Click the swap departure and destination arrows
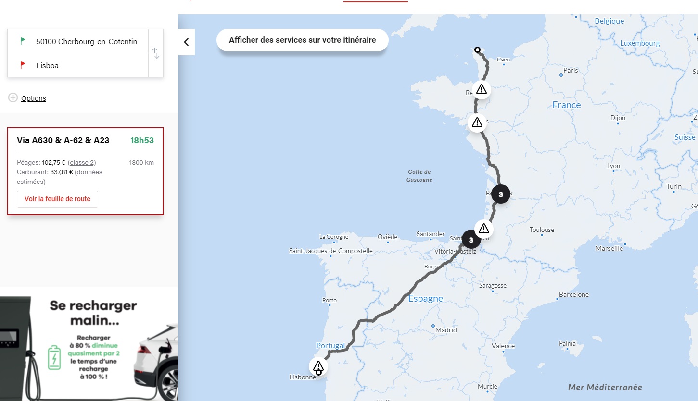This screenshot has width=698, height=401. (x=156, y=53)
